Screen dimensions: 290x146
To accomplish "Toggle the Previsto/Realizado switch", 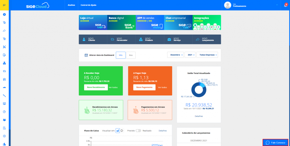I will coord(138,130).
